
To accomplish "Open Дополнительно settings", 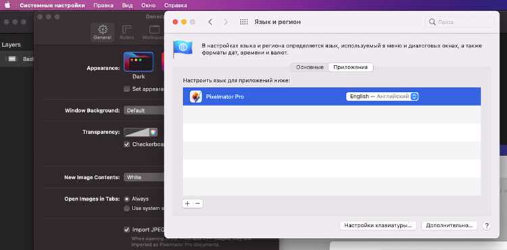I will coord(449,226).
